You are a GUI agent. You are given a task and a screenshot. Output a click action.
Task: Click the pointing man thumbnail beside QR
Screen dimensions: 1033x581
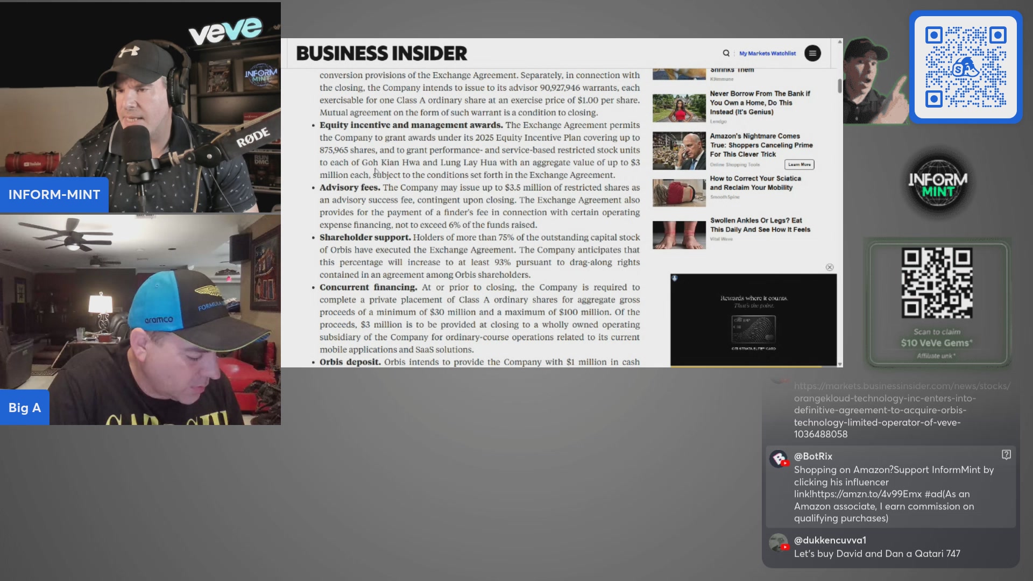click(875, 82)
